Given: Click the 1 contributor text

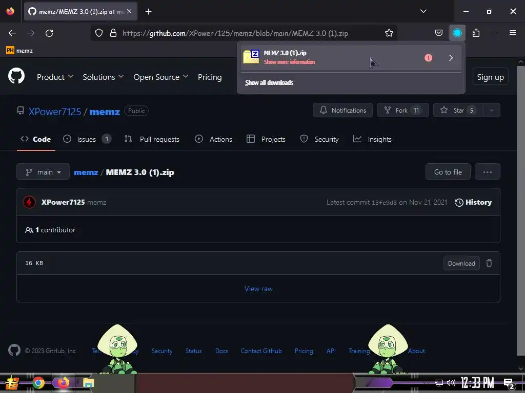Looking at the screenshot, I should pyautogui.click(x=50, y=230).
